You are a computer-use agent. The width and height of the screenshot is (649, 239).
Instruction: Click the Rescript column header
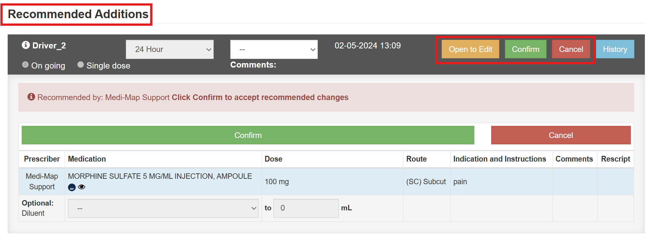(615, 159)
